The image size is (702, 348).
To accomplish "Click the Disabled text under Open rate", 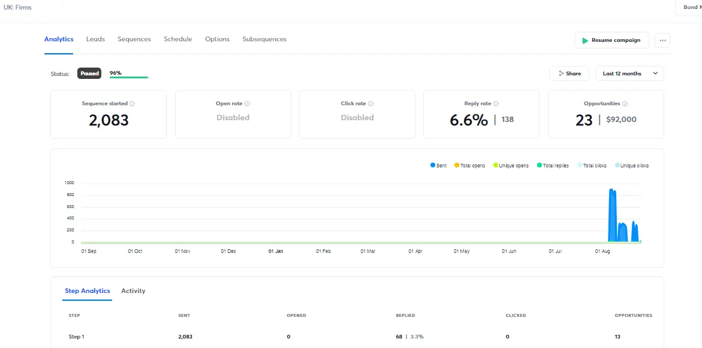I will 233,118.
